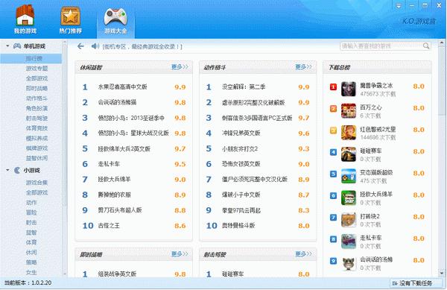Image resolution: width=447 pixels, height=290 pixels.
Task: Open the 没有下载任务 download manager button
Action: tap(416, 283)
